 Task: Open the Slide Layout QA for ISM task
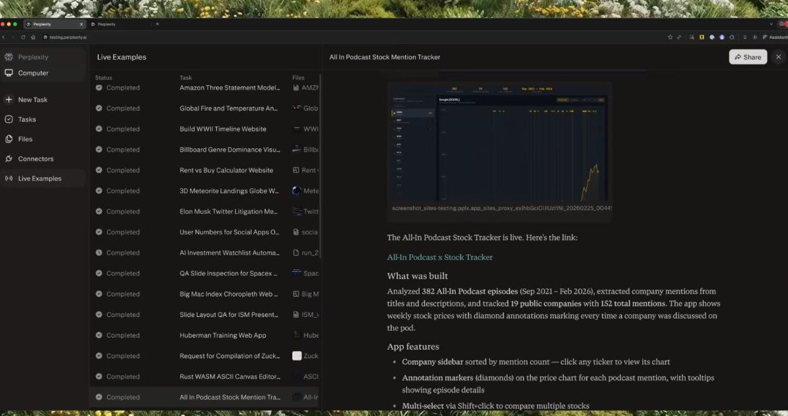230,314
